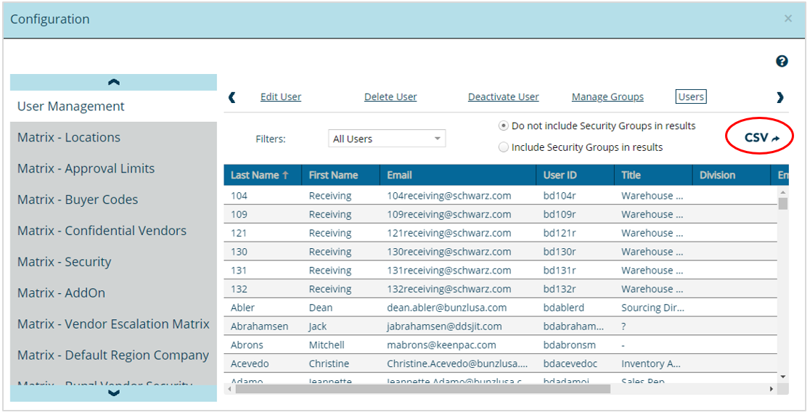Sort by Last Name column header
810x415 pixels.
click(x=263, y=175)
